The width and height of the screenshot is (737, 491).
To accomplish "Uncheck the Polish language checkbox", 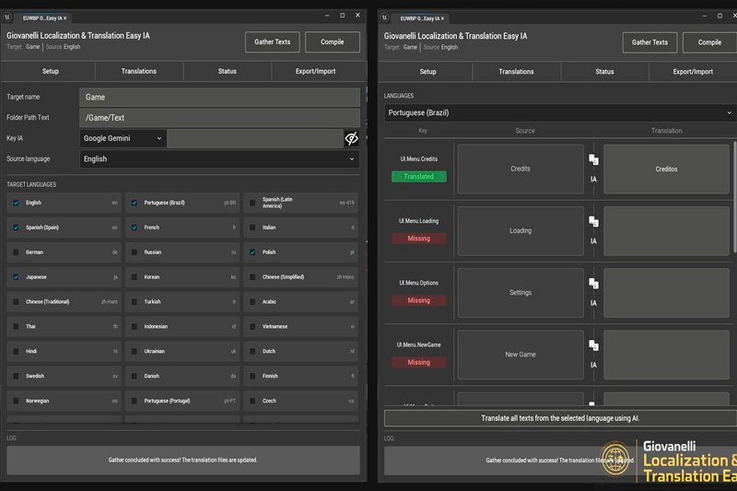I will [252, 252].
